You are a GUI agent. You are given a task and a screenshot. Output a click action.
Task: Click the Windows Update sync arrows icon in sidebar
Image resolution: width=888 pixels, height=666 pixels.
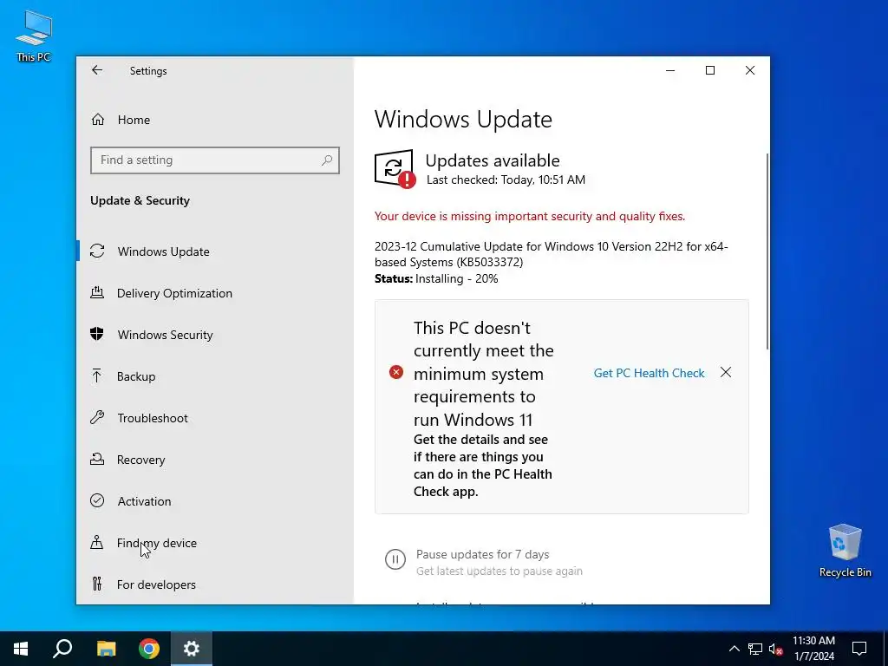tap(97, 251)
